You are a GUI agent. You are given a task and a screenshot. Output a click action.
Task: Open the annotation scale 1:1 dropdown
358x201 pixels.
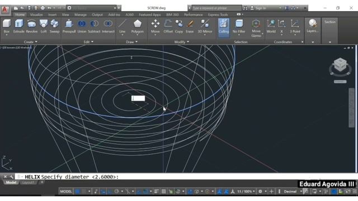click(246, 192)
